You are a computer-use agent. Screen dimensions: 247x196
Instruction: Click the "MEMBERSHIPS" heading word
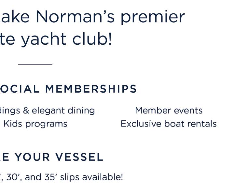pyautogui.click(x=91, y=89)
